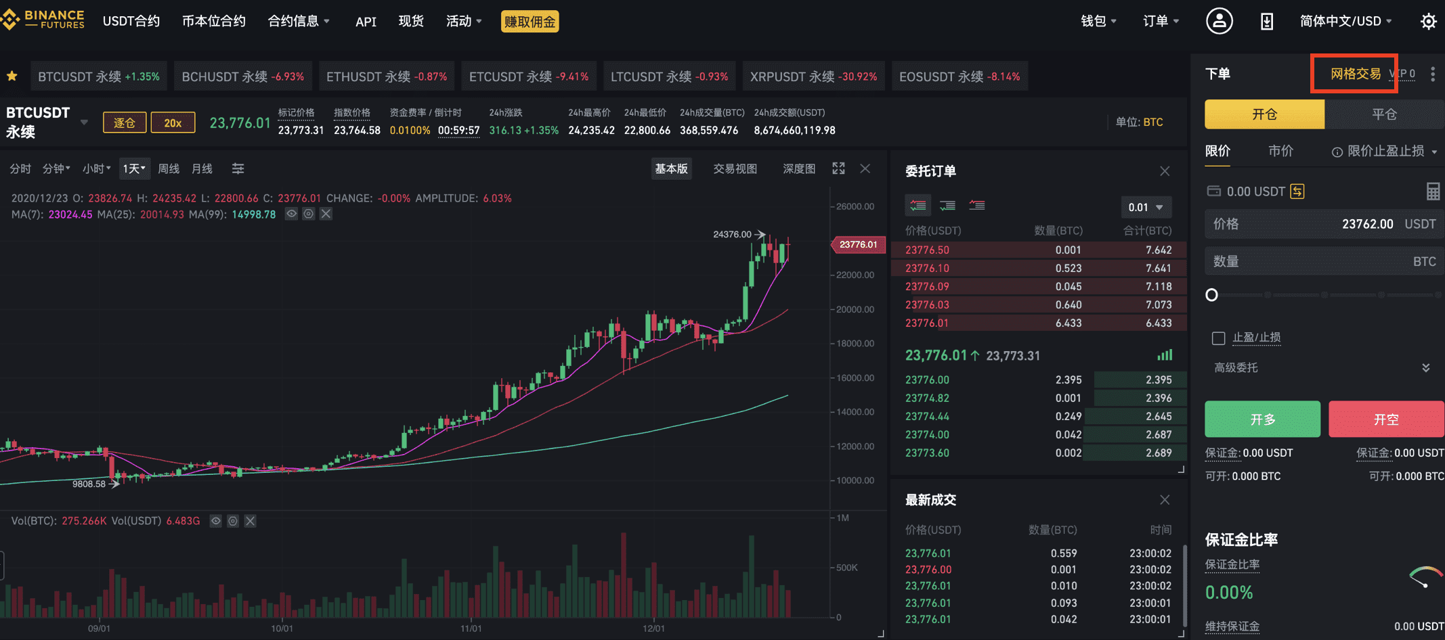Open the API menu item
Image resolution: width=1445 pixels, height=640 pixels.
[366, 22]
